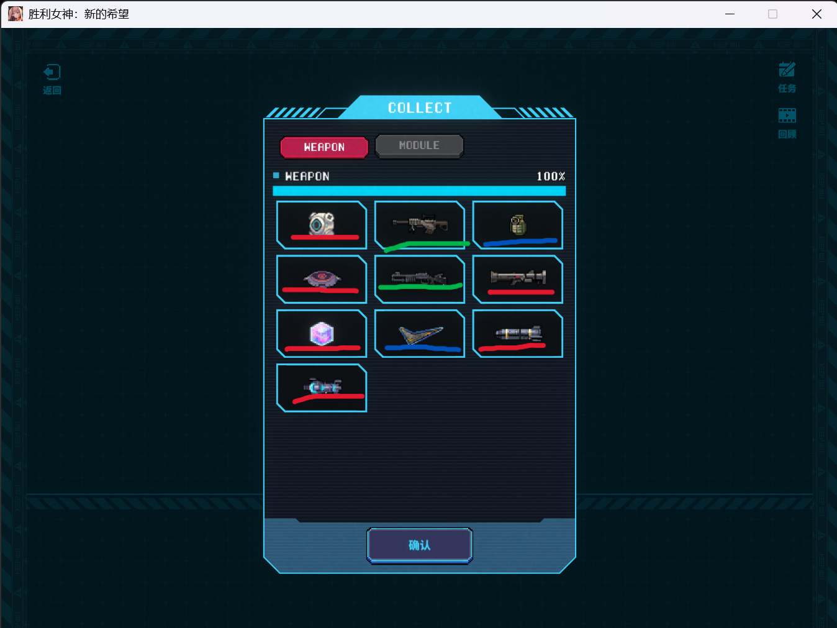Pick the green hand grenade item

click(518, 225)
